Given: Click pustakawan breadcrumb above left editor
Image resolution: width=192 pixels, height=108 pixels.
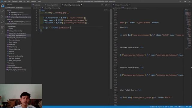Looking at the screenshot, I should coord(36,8).
